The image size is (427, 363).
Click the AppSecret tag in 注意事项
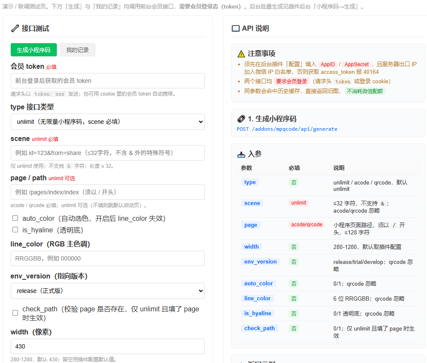(356, 64)
